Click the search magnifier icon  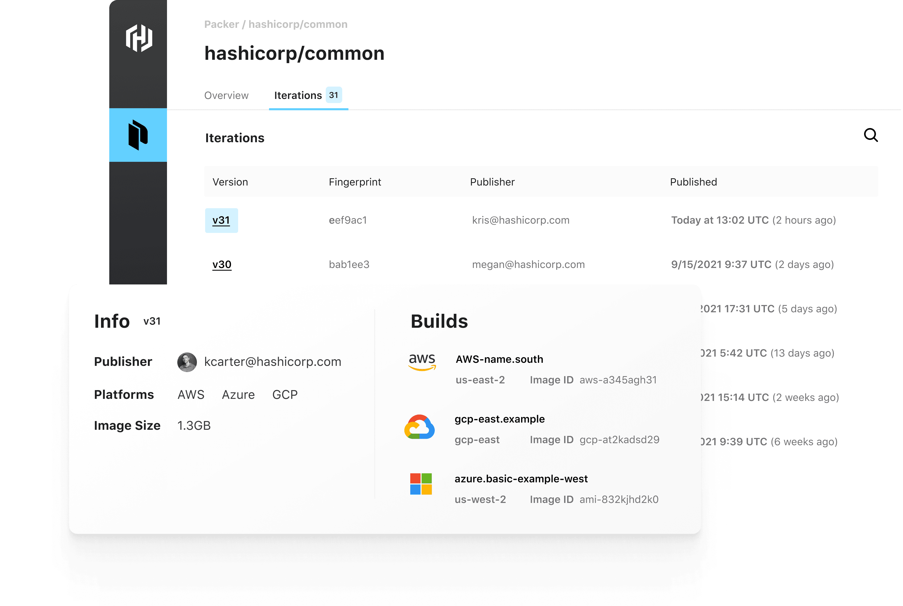pyautogui.click(x=871, y=135)
